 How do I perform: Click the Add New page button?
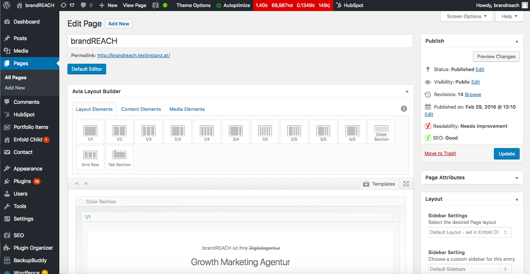click(119, 24)
